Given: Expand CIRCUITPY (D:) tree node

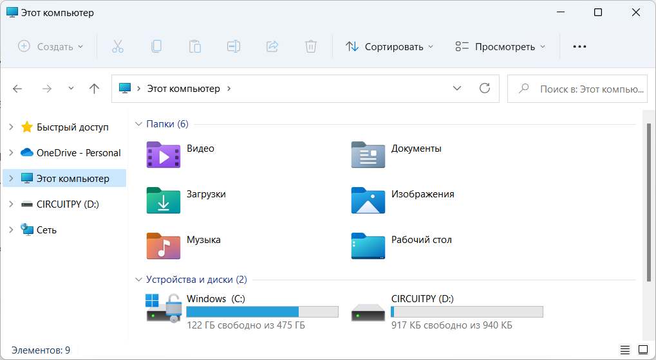Looking at the screenshot, I should 12,204.
